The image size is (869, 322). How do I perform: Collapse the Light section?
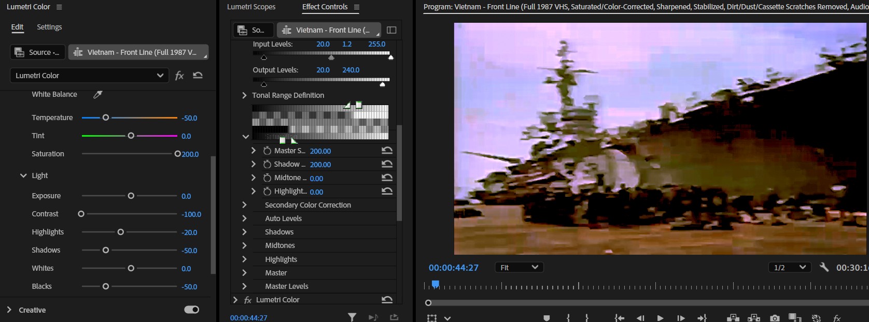(x=23, y=175)
